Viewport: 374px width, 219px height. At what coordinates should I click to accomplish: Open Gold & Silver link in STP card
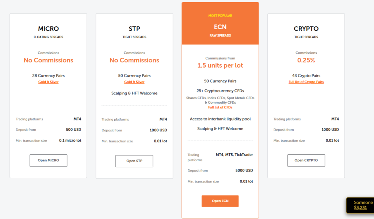point(134,82)
